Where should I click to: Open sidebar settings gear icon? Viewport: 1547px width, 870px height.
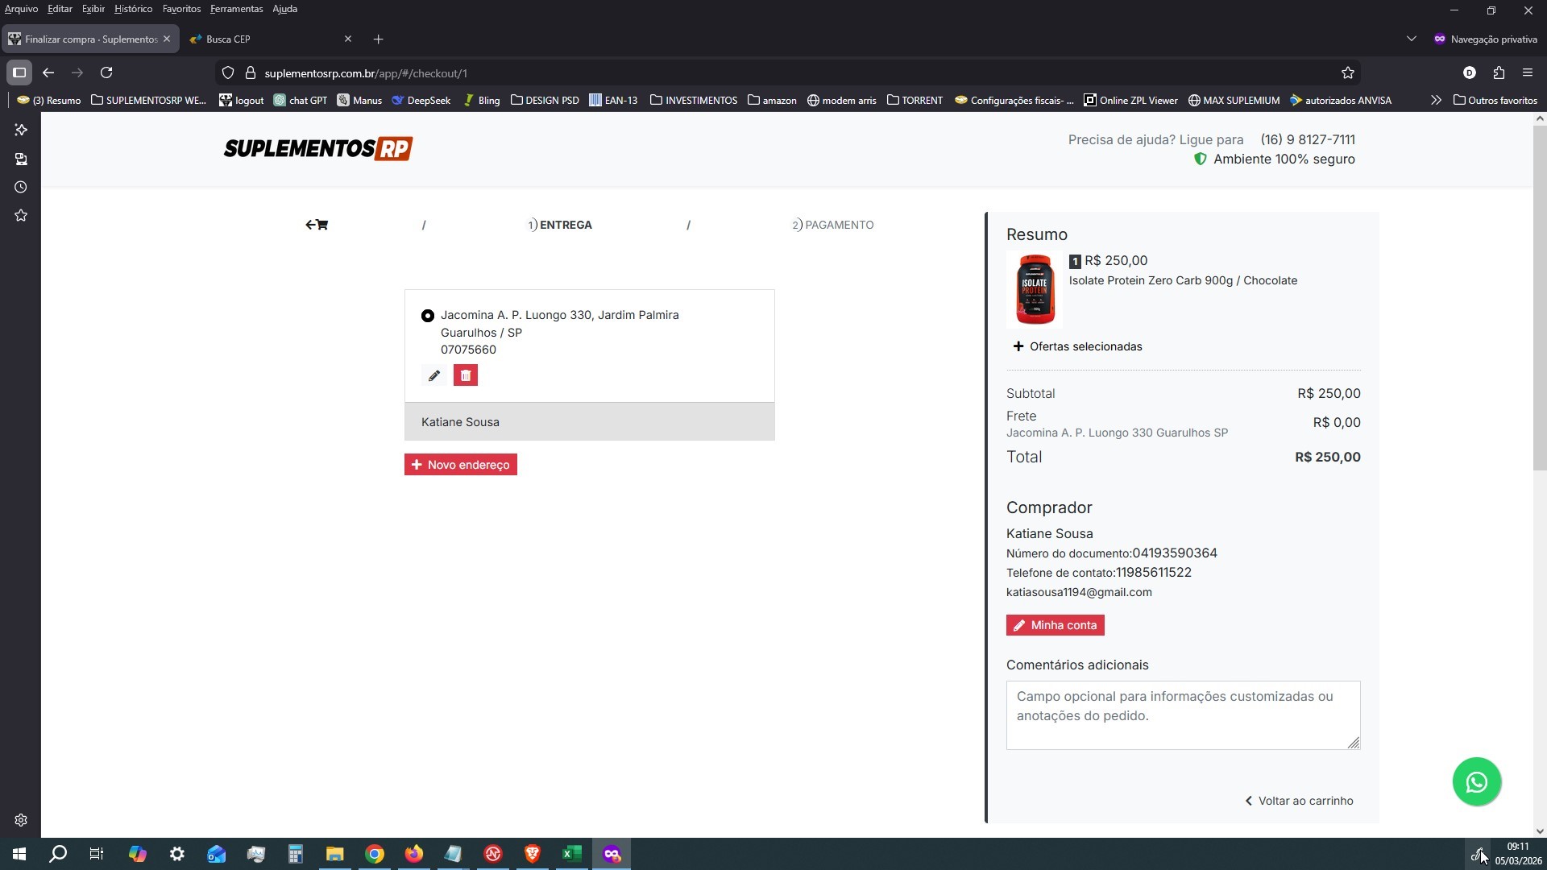21,820
